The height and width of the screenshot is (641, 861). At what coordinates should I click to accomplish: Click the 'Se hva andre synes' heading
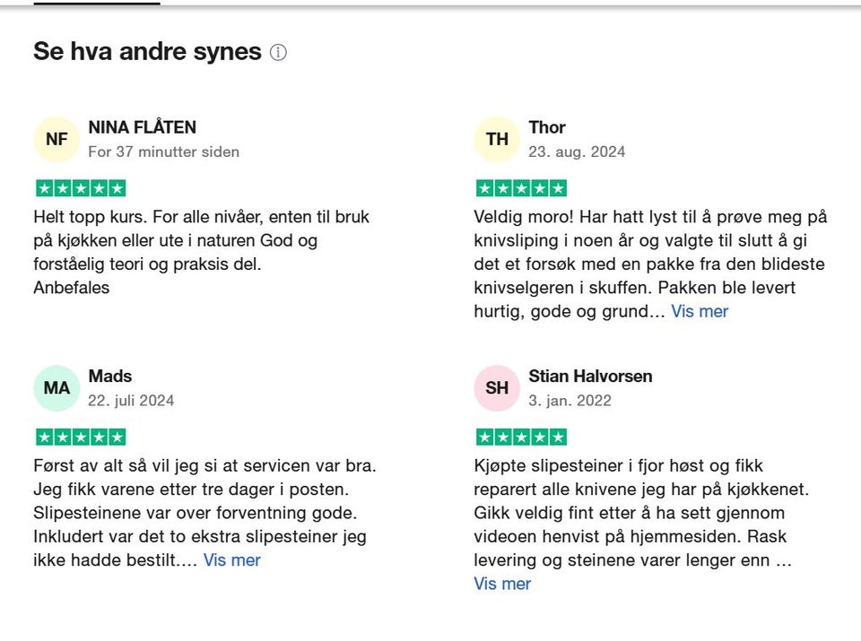point(147,52)
